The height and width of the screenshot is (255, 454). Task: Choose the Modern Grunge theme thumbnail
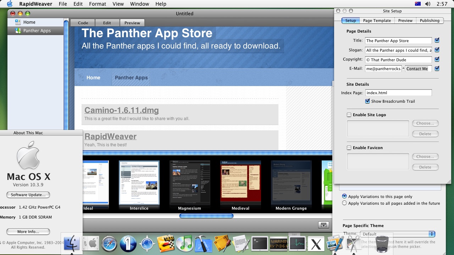(291, 183)
